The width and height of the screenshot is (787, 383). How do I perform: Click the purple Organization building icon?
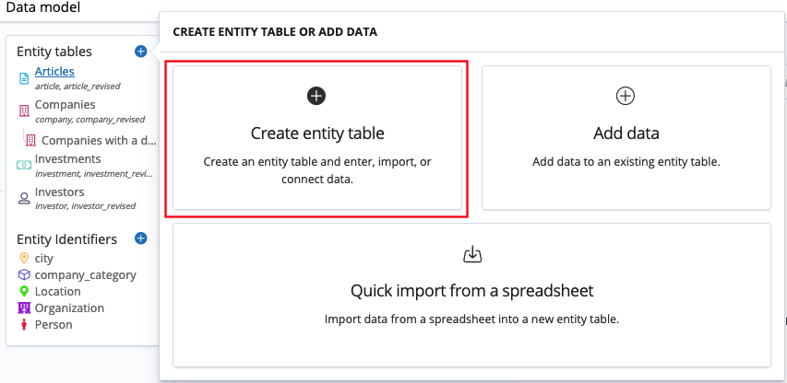(25, 308)
